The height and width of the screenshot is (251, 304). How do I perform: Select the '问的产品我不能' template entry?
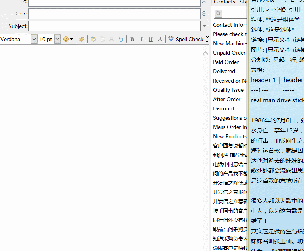tap(230, 174)
